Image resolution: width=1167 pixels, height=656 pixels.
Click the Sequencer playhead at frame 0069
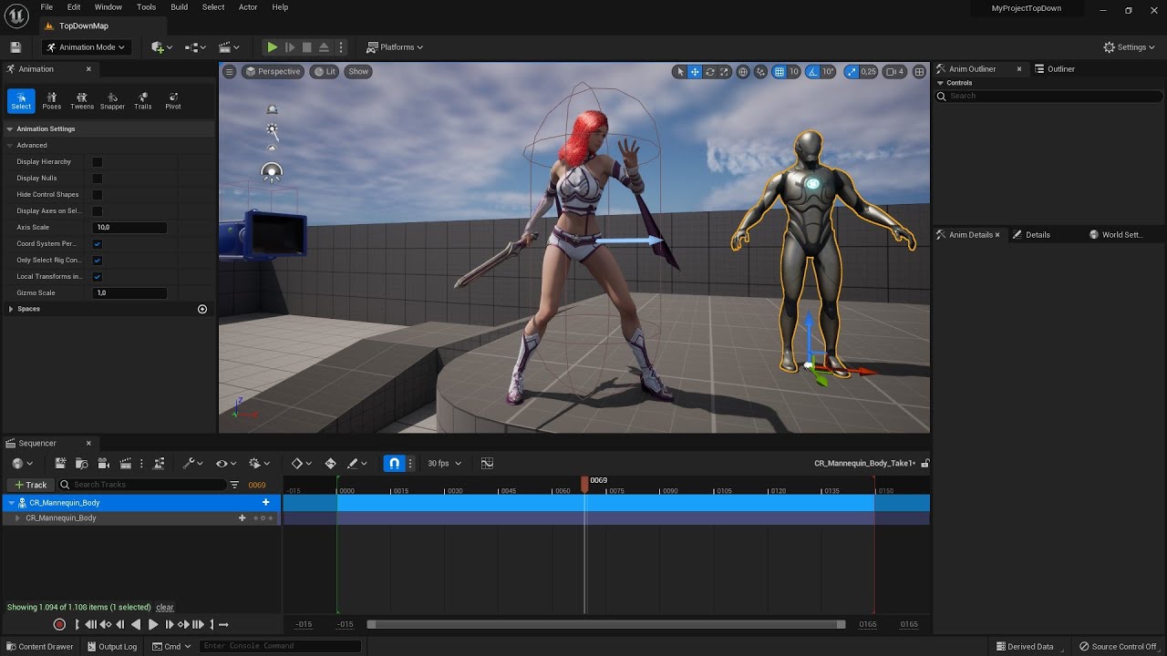[585, 484]
